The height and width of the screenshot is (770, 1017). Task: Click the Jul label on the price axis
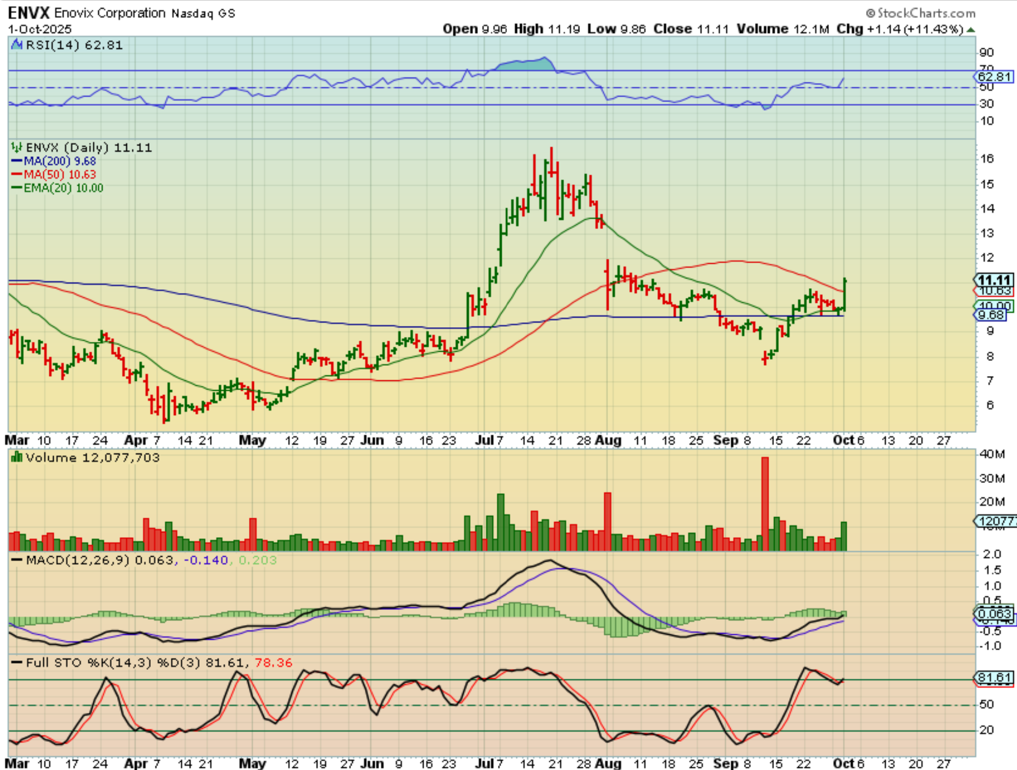point(483,440)
